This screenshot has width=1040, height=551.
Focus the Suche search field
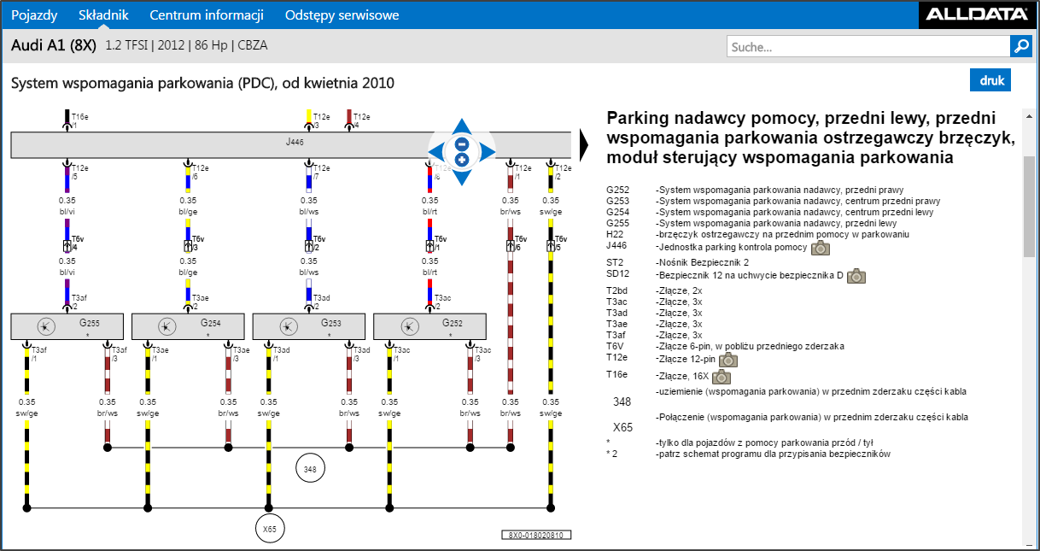coord(868,47)
